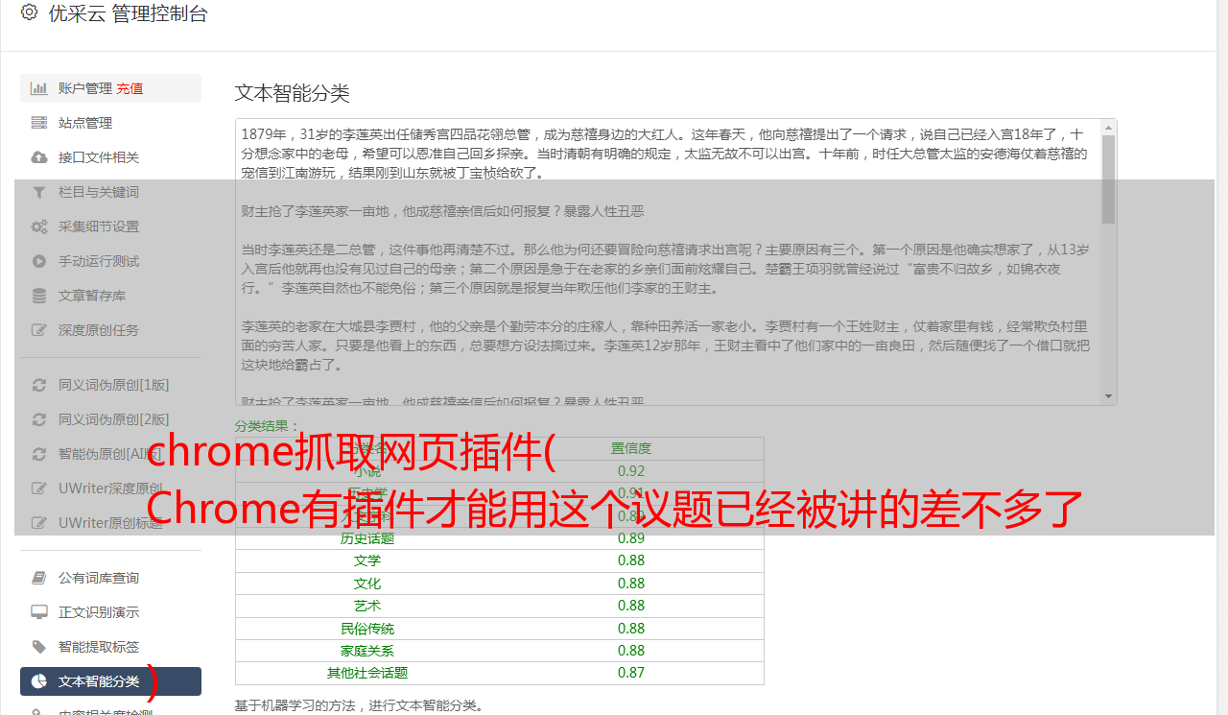
Task: Click the gear icon beside 优采云 管理控制台
Action: [29, 12]
